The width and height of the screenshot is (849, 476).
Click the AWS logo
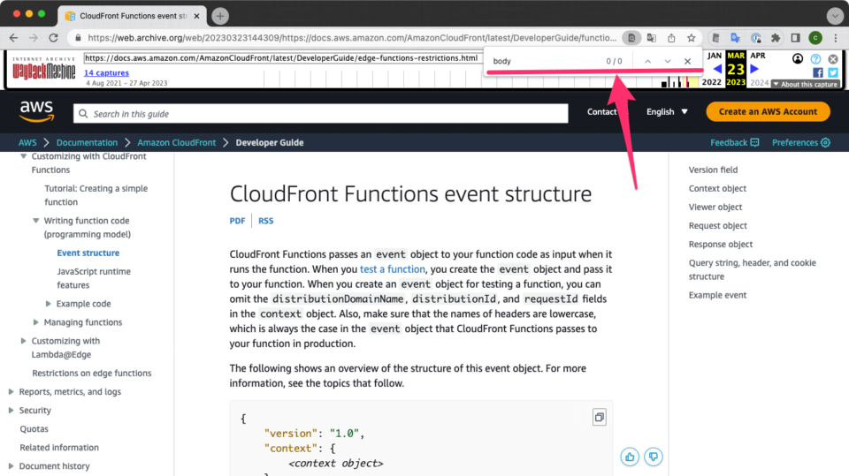37,111
